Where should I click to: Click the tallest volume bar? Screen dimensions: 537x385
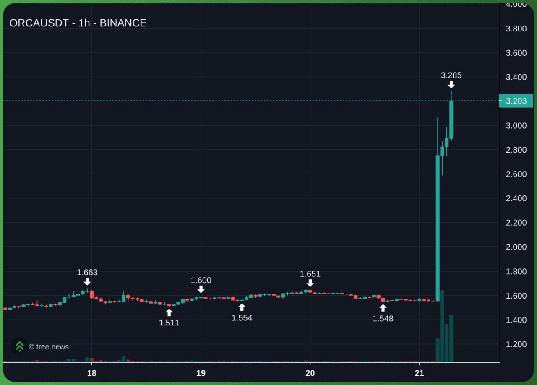[442, 326]
